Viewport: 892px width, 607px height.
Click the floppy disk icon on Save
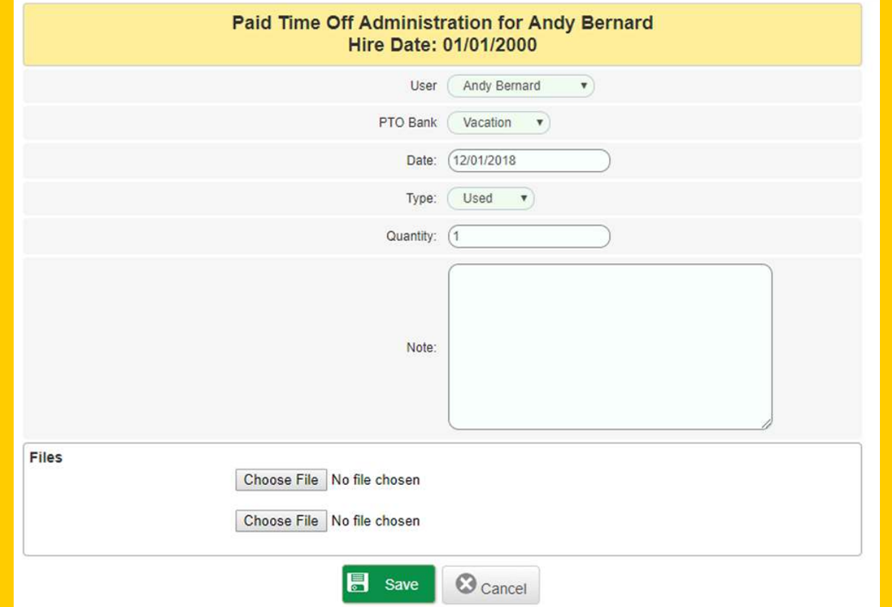point(358,583)
